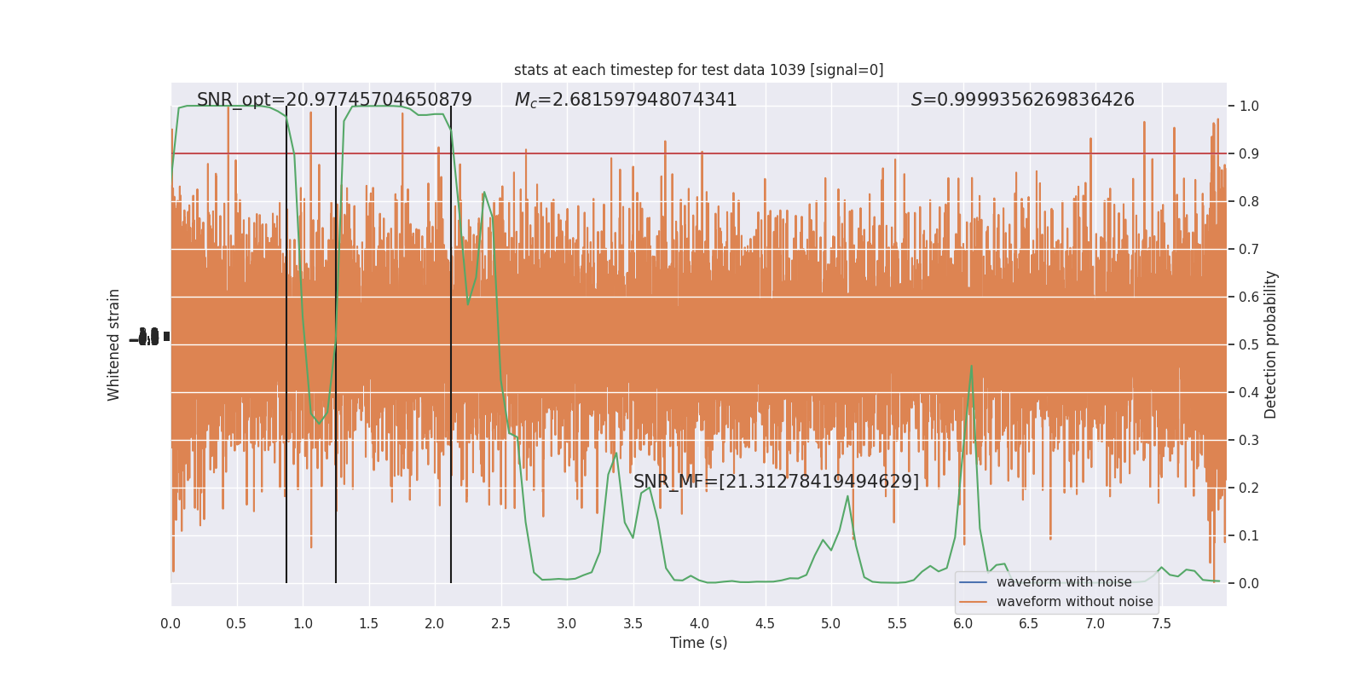Click the "Detection probability" axis label
The width and height of the screenshot is (1364, 682).
[x=1271, y=344]
